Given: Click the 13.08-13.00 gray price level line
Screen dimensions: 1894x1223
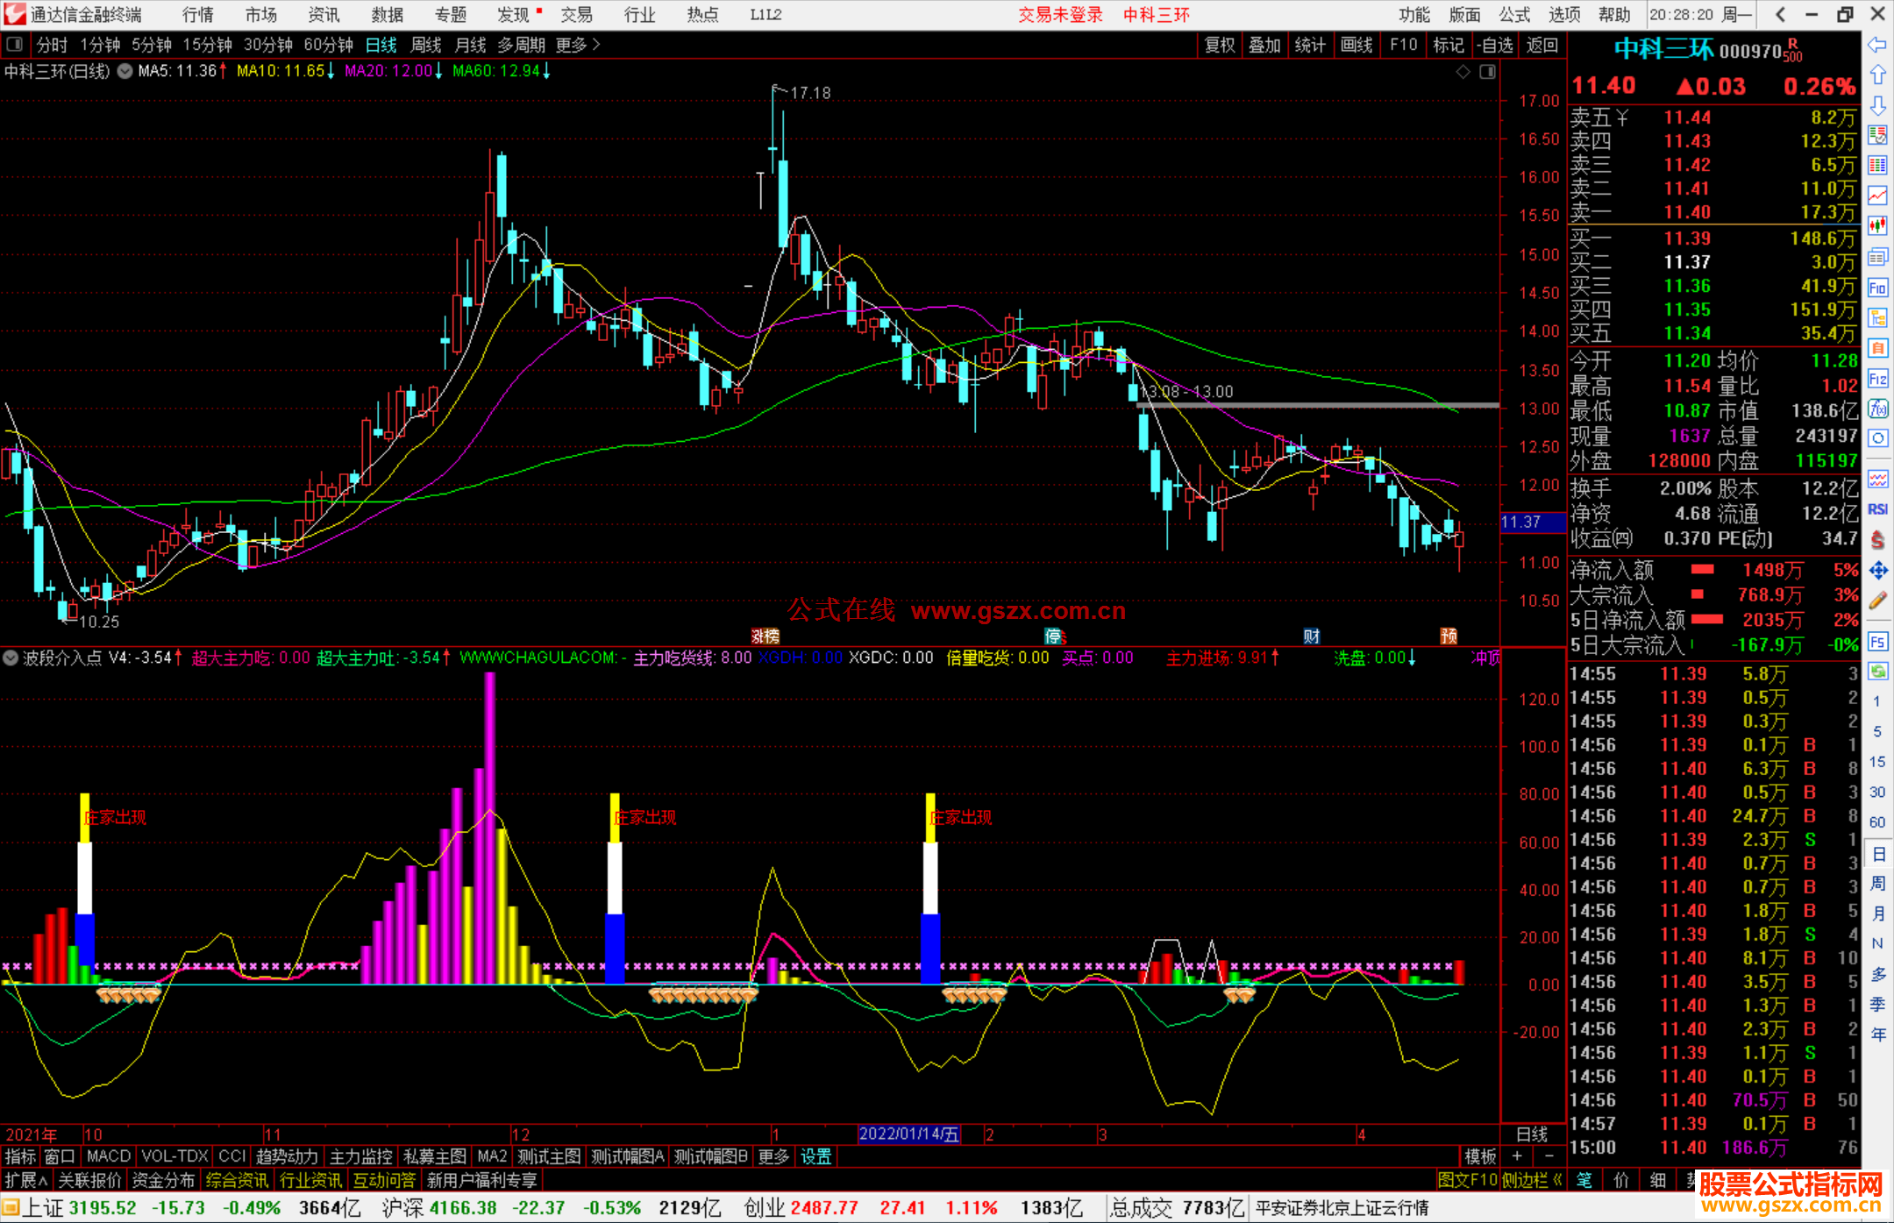Looking at the screenshot, I should coord(1318,405).
